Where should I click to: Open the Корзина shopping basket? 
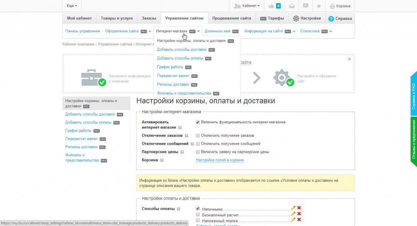(340, 6)
